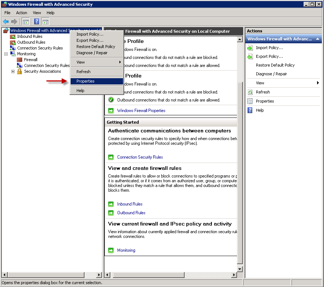
Task: Click the green arrow beside the Monitoring link
Action: pos(111,251)
